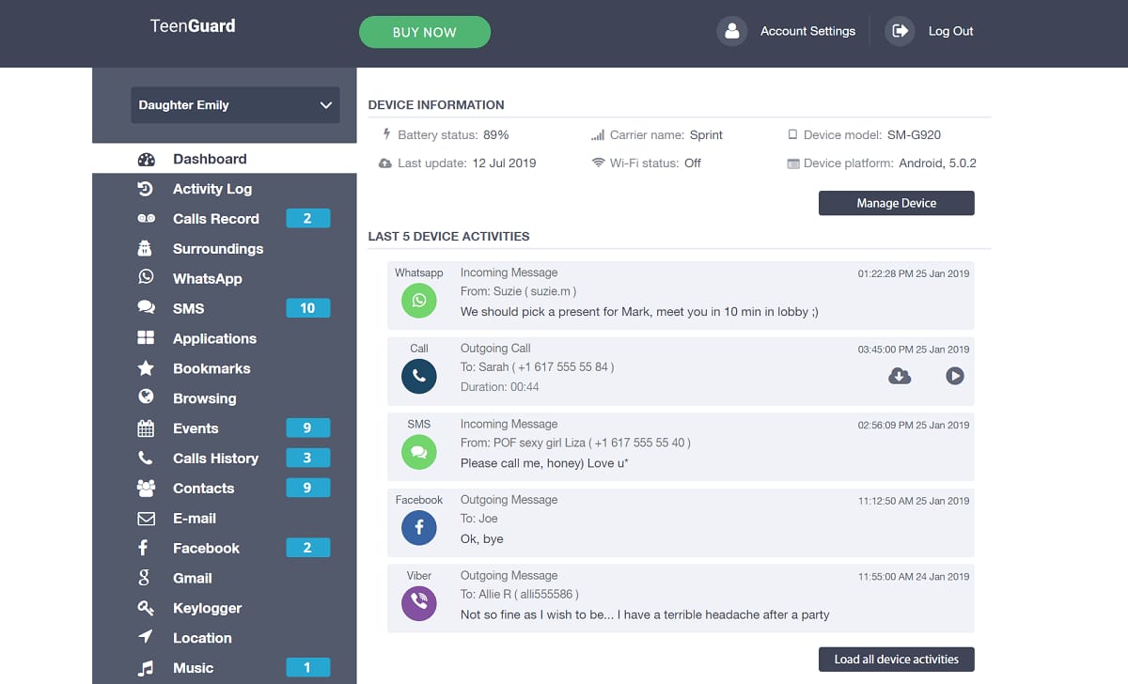Click the Events counter badge
This screenshot has width=1128, height=684.
(x=308, y=427)
